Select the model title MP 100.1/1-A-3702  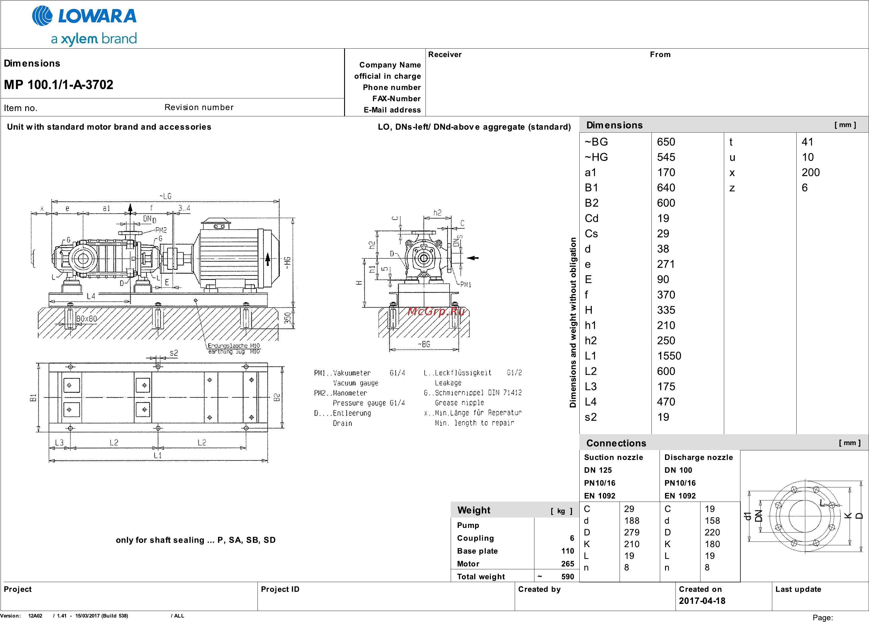59,85
